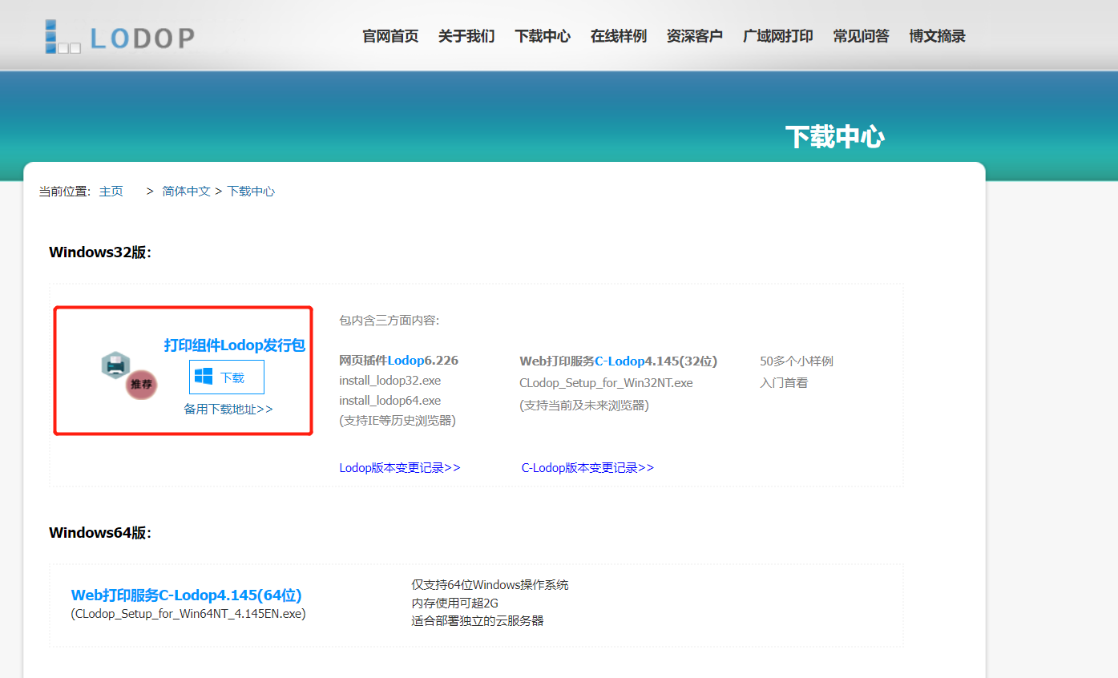Open 常见问答 from the top menu
The width and height of the screenshot is (1118, 678).
pyautogui.click(x=861, y=36)
